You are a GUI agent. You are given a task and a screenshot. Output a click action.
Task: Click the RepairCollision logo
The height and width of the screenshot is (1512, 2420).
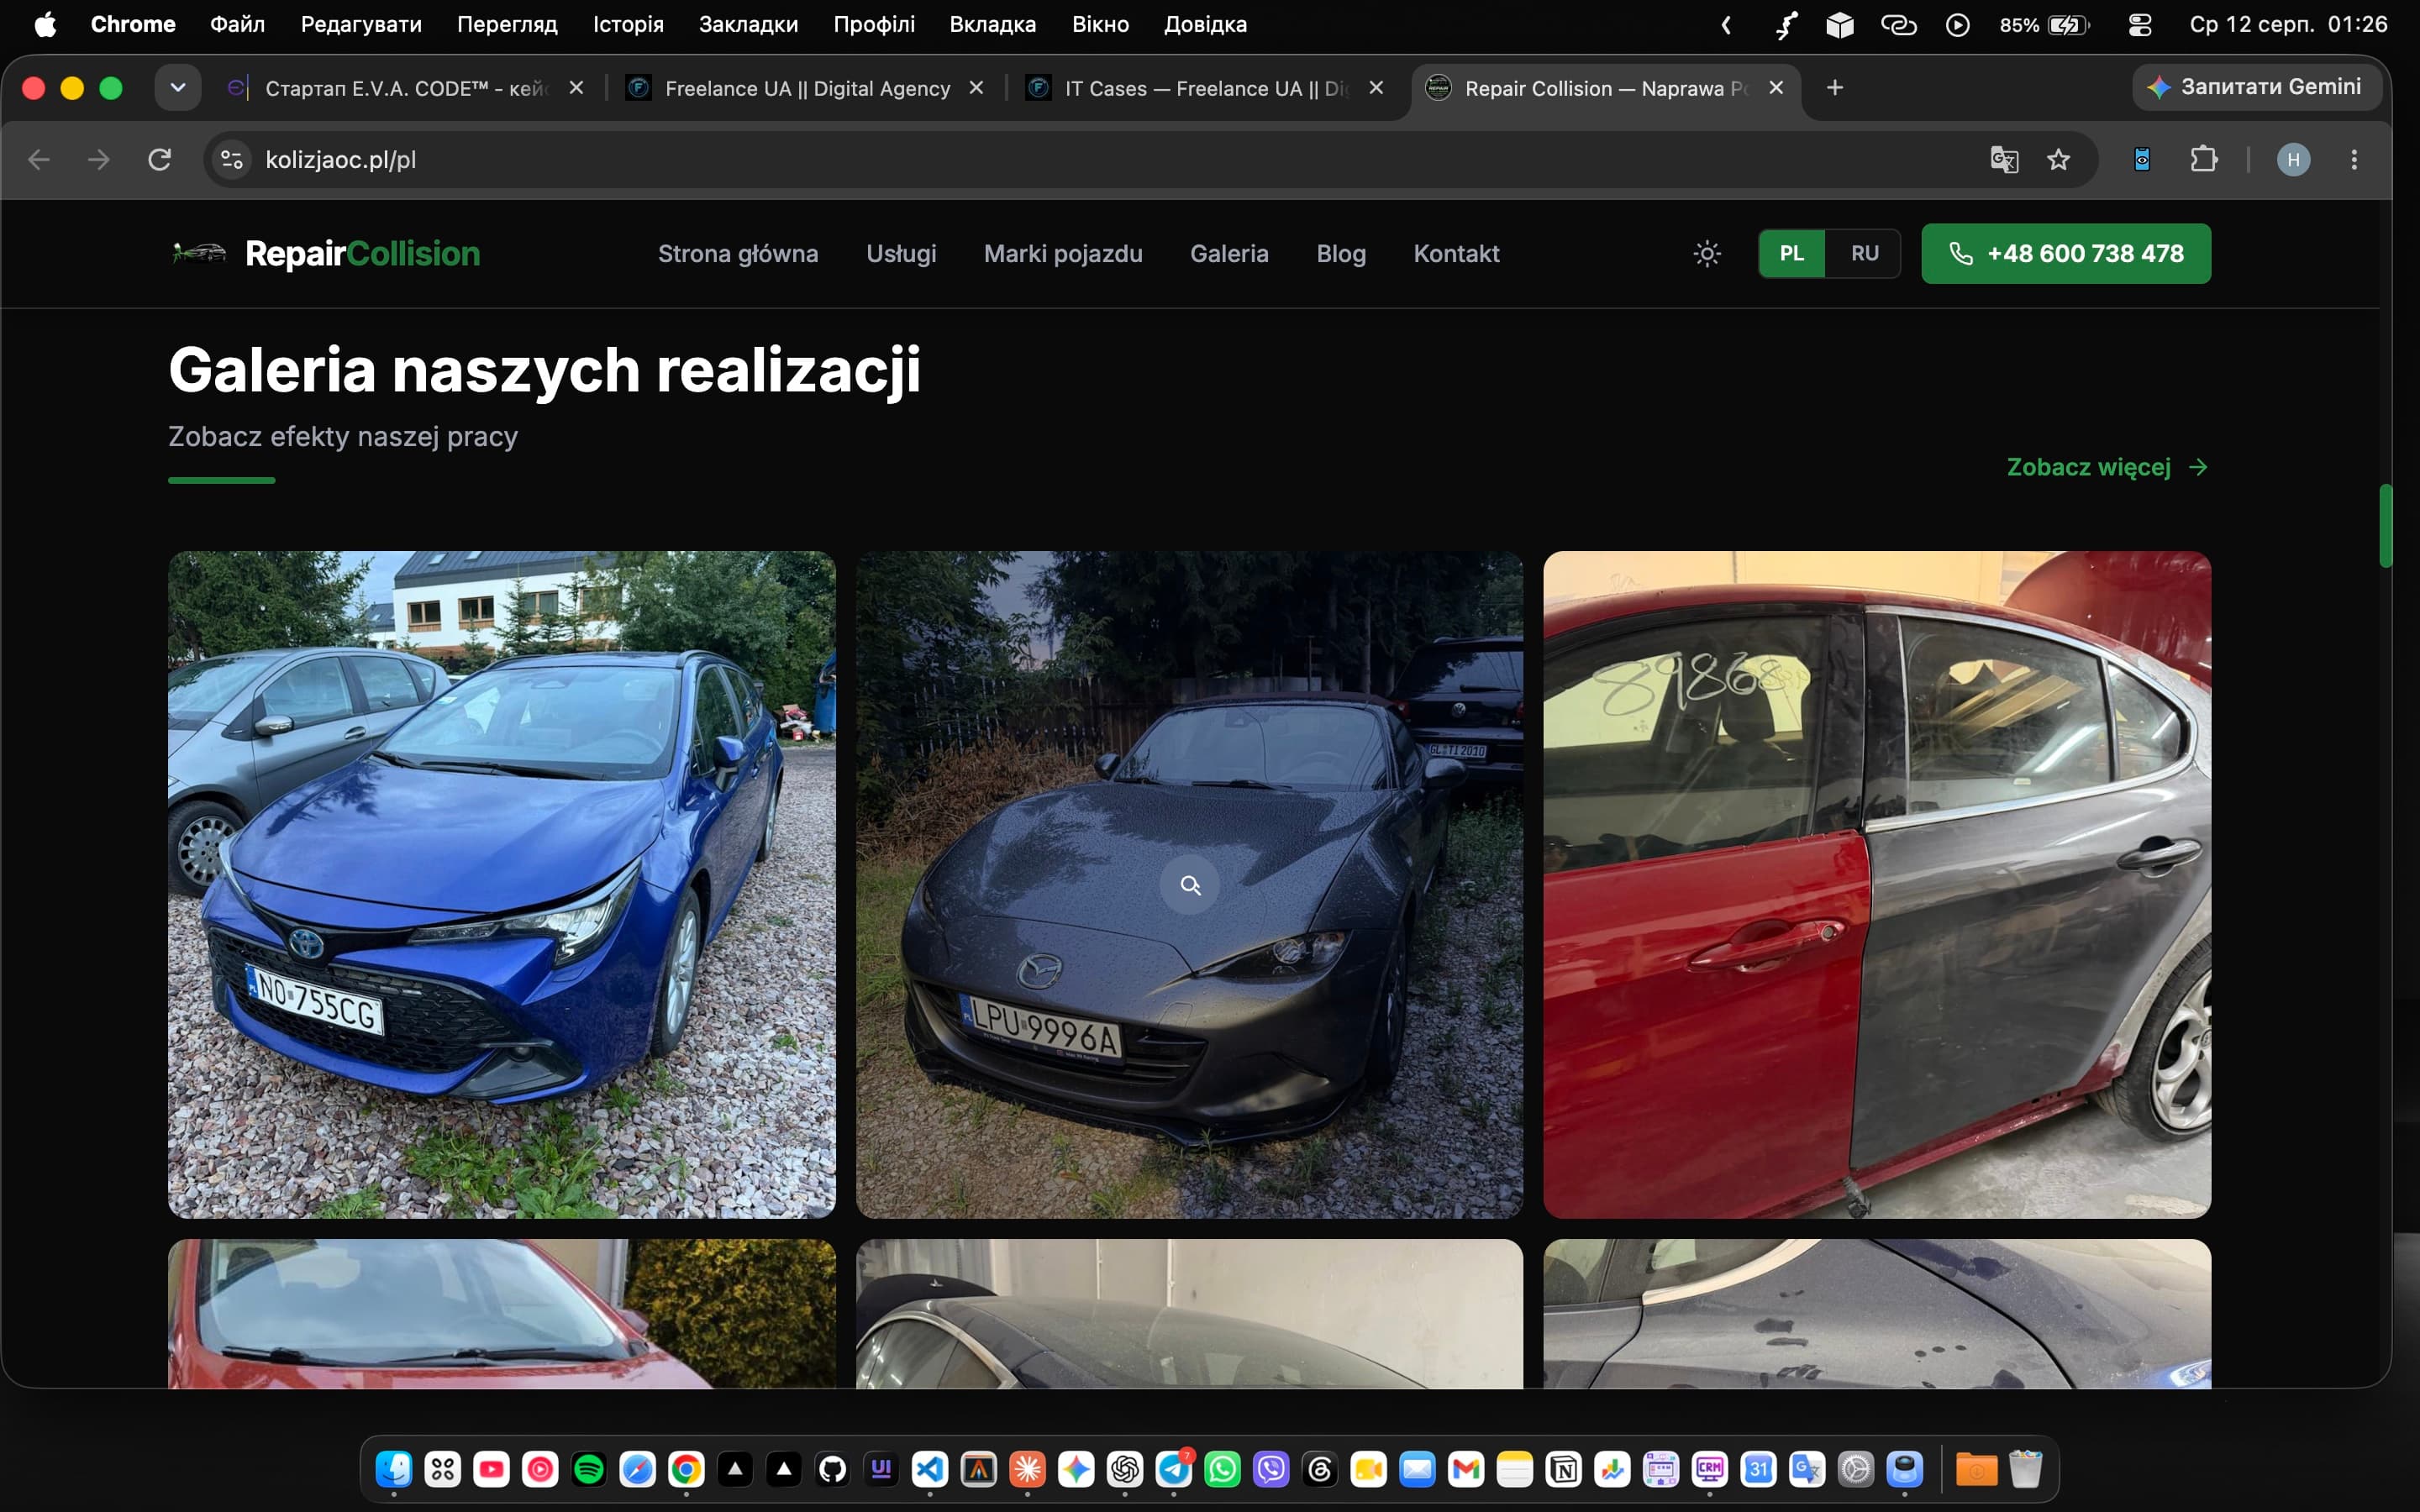[x=325, y=254]
